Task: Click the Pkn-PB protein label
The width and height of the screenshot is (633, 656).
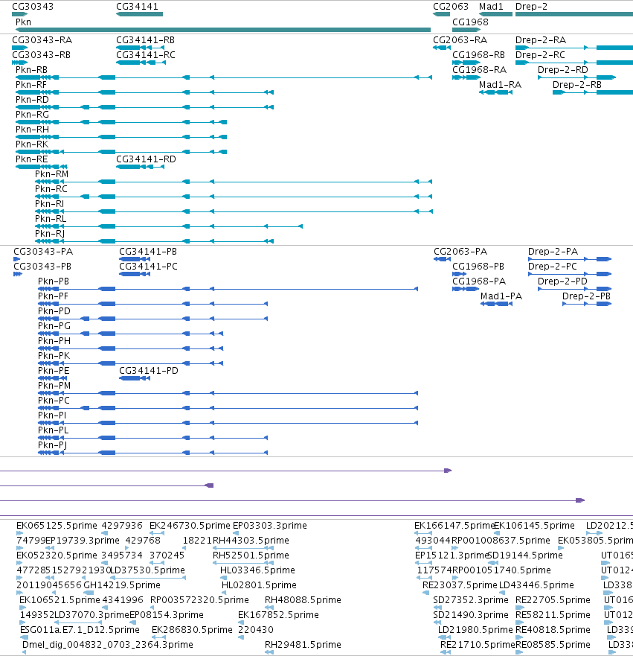Action: pos(54,281)
